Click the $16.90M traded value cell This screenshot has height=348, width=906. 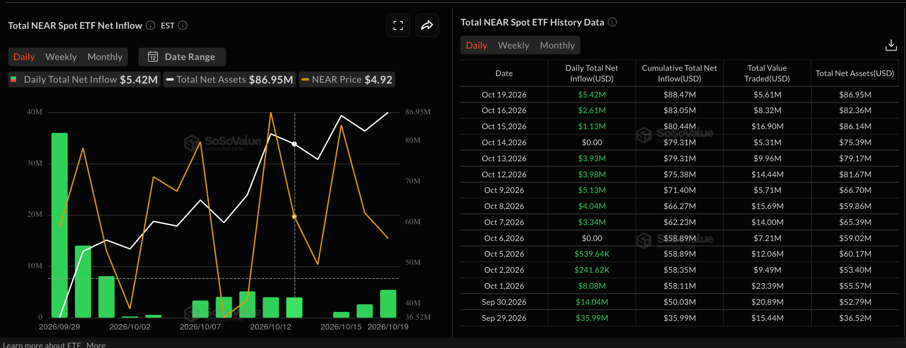(x=767, y=126)
